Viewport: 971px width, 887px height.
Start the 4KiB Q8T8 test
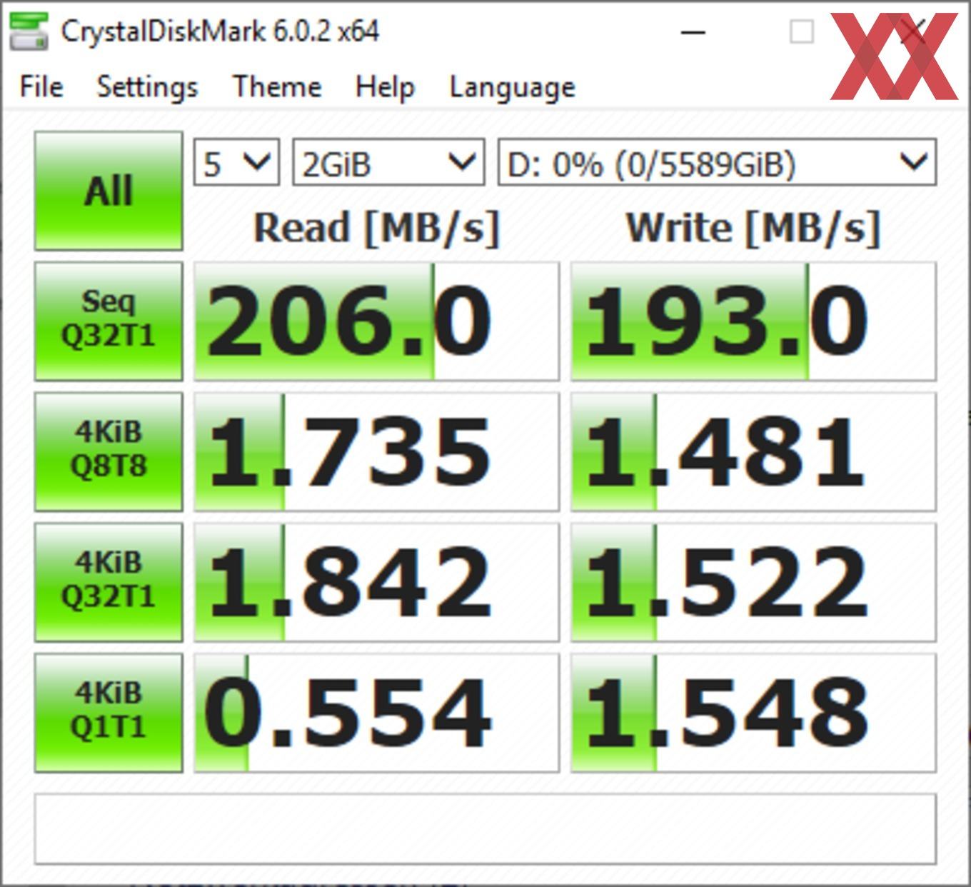coord(109,451)
